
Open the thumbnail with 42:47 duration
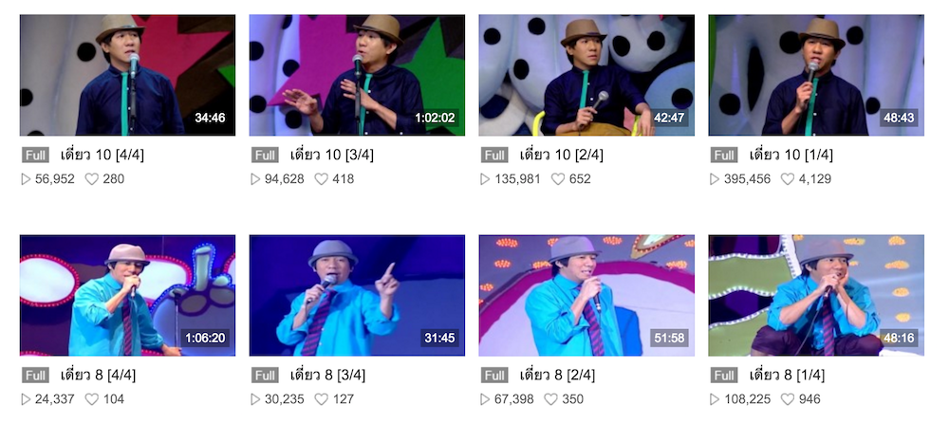[x=586, y=75]
